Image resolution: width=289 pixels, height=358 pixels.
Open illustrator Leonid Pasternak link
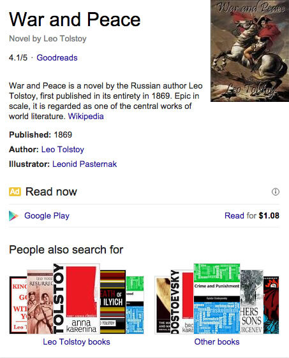[85, 164]
